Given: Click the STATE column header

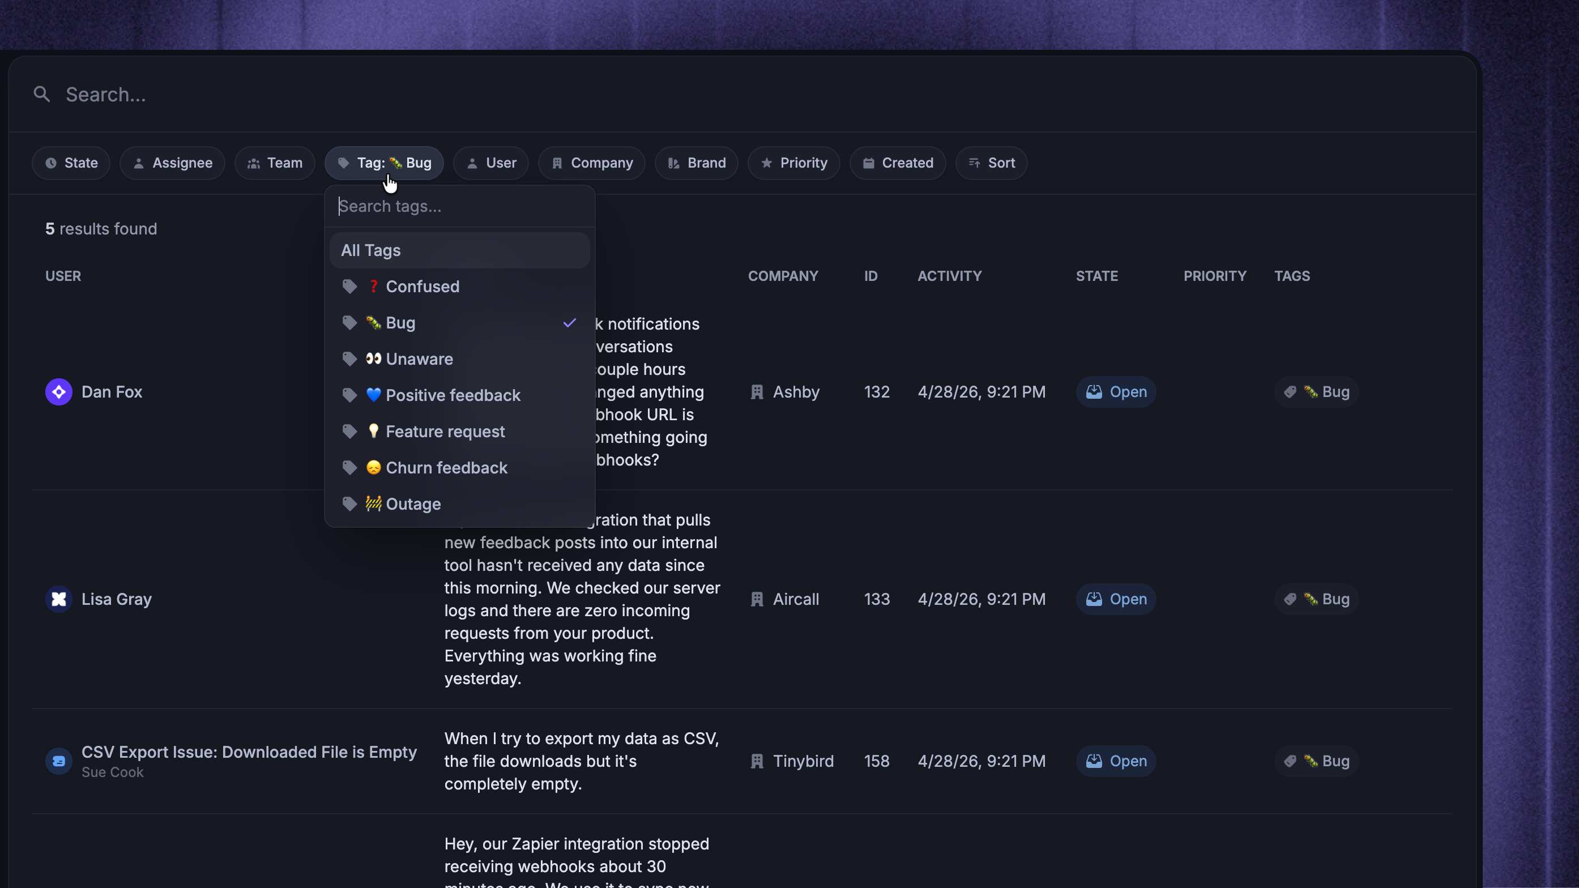Looking at the screenshot, I should coord(1096,276).
